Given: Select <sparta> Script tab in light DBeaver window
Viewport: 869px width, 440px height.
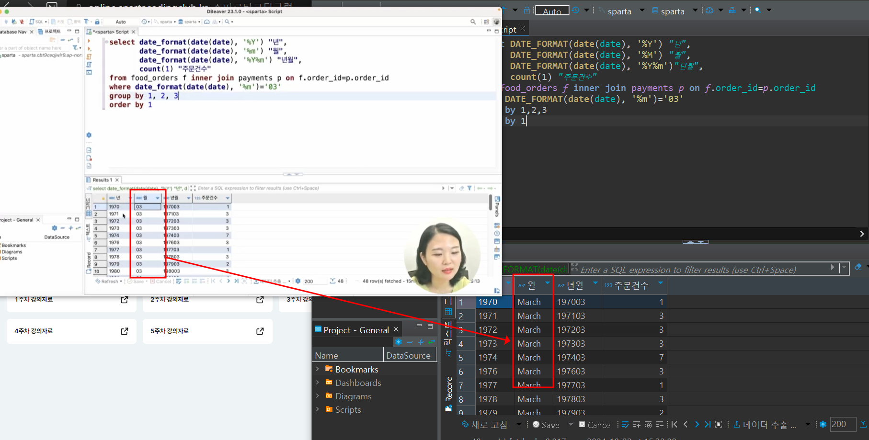Looking at the screenshot, I should pyautogui.click(x=111, y=32).
